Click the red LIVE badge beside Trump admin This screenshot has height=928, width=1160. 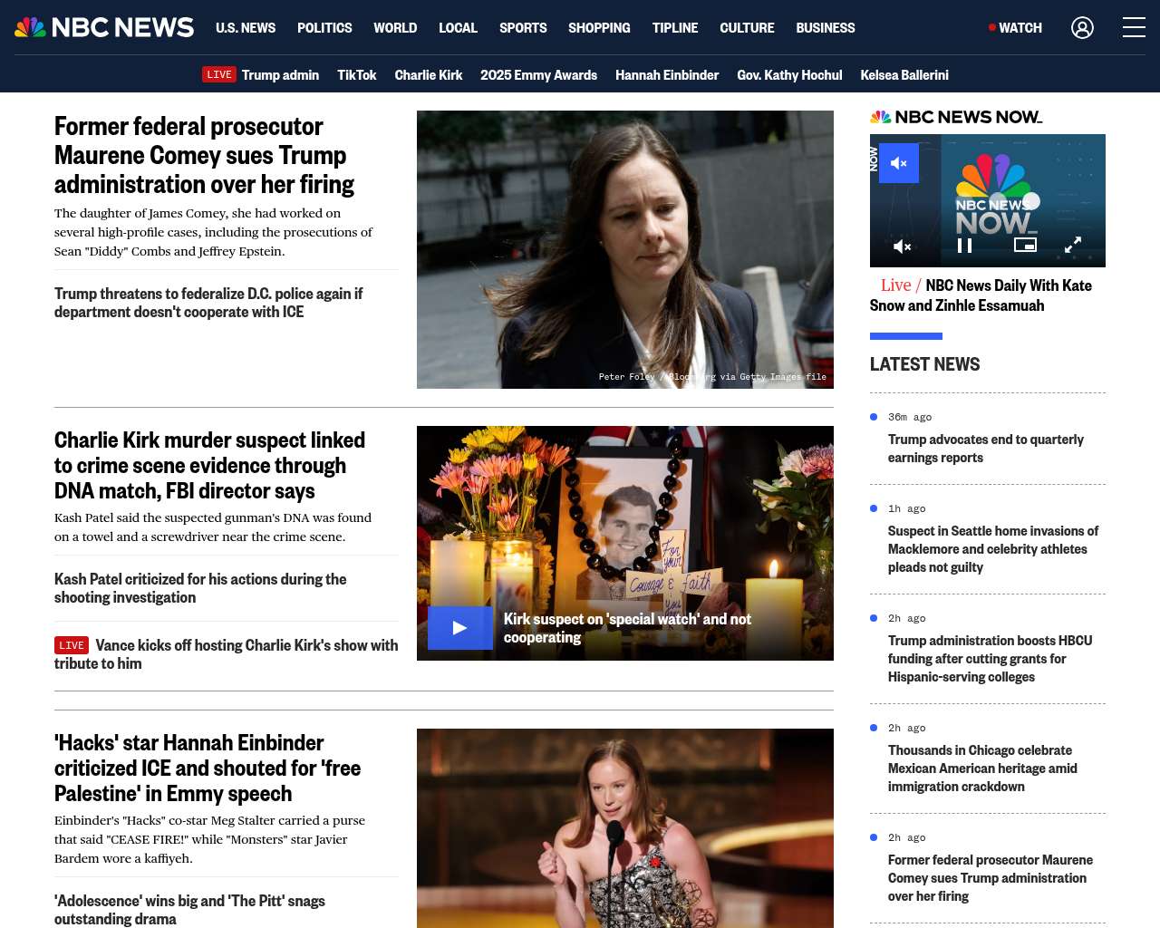click(219, 74)
